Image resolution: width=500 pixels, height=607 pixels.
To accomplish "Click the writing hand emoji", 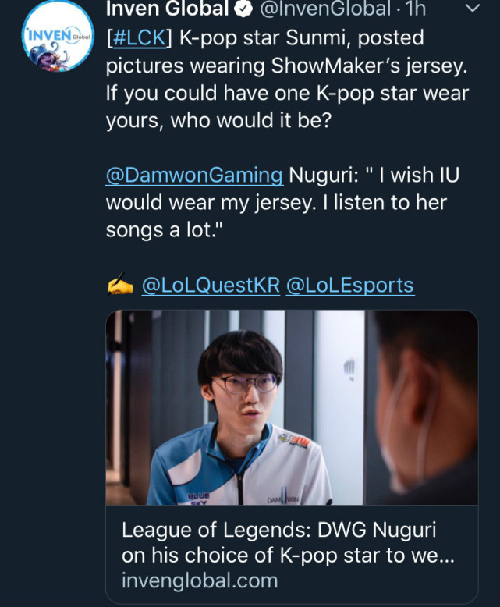I will pos(119,286).
